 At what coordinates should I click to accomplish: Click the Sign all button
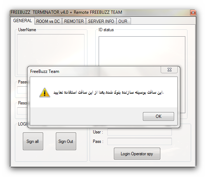coord(33,141)
